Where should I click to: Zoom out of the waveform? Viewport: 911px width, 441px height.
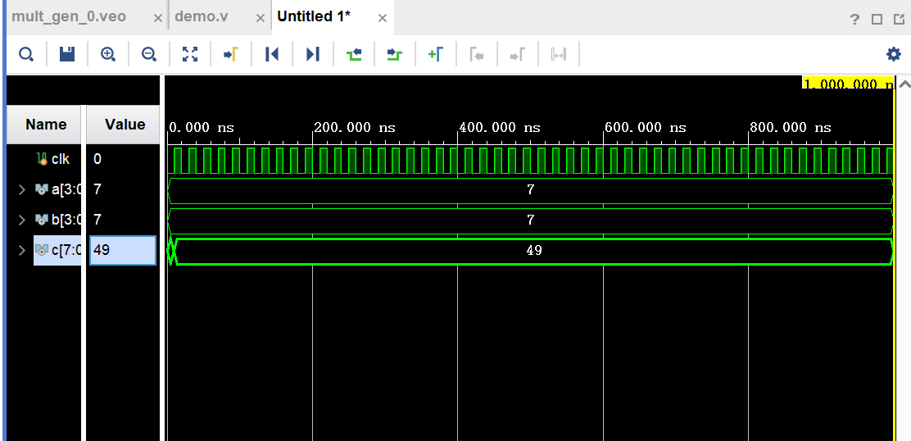(x=149, y=55)
